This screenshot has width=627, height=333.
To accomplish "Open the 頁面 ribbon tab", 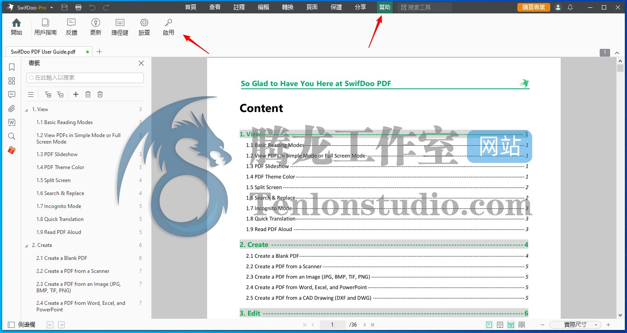I will click(x=312, y=7).
